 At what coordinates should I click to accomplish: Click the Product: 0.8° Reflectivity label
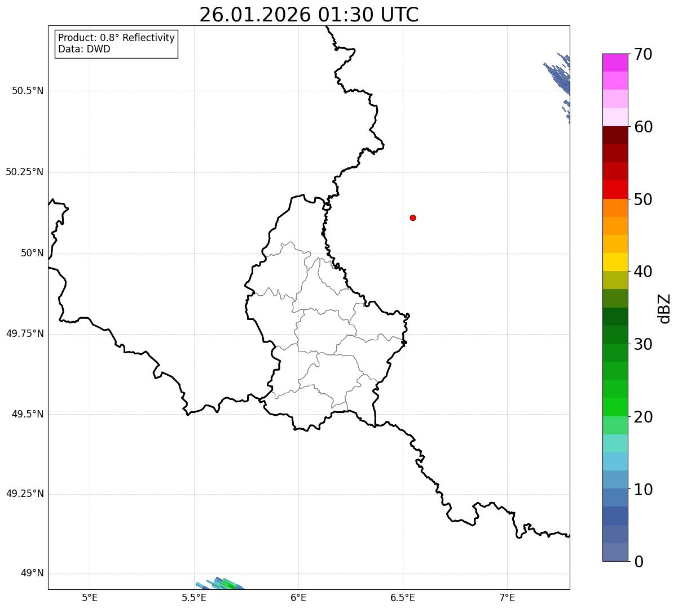pyautogui.click(x=117, y=38)
